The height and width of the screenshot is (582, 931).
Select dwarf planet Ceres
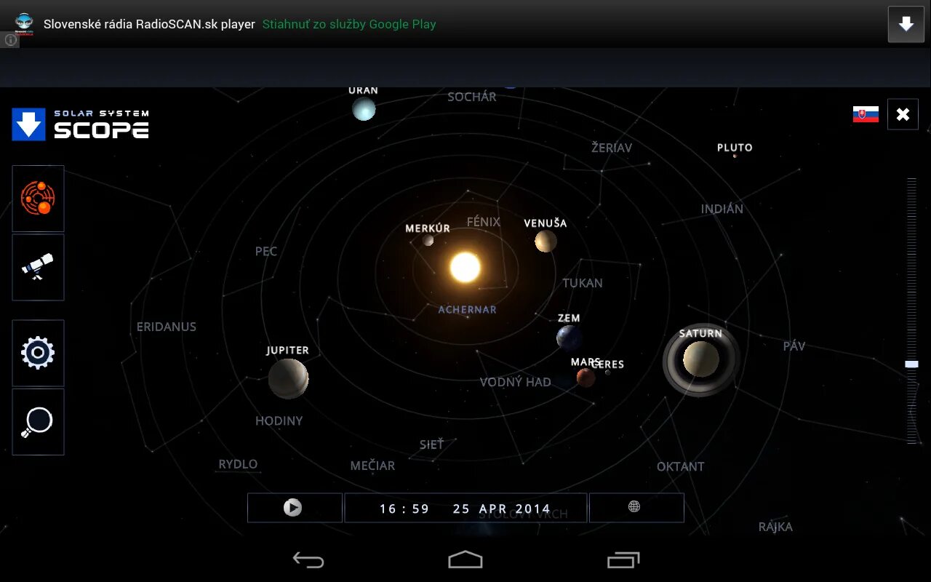pos(608,372)
